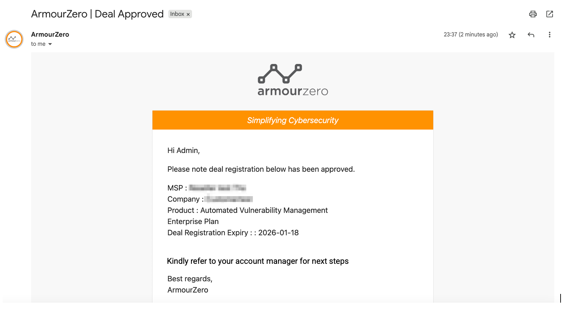Open the three-dot More options menu
The image size is (577, 310).
pos(550,35)
